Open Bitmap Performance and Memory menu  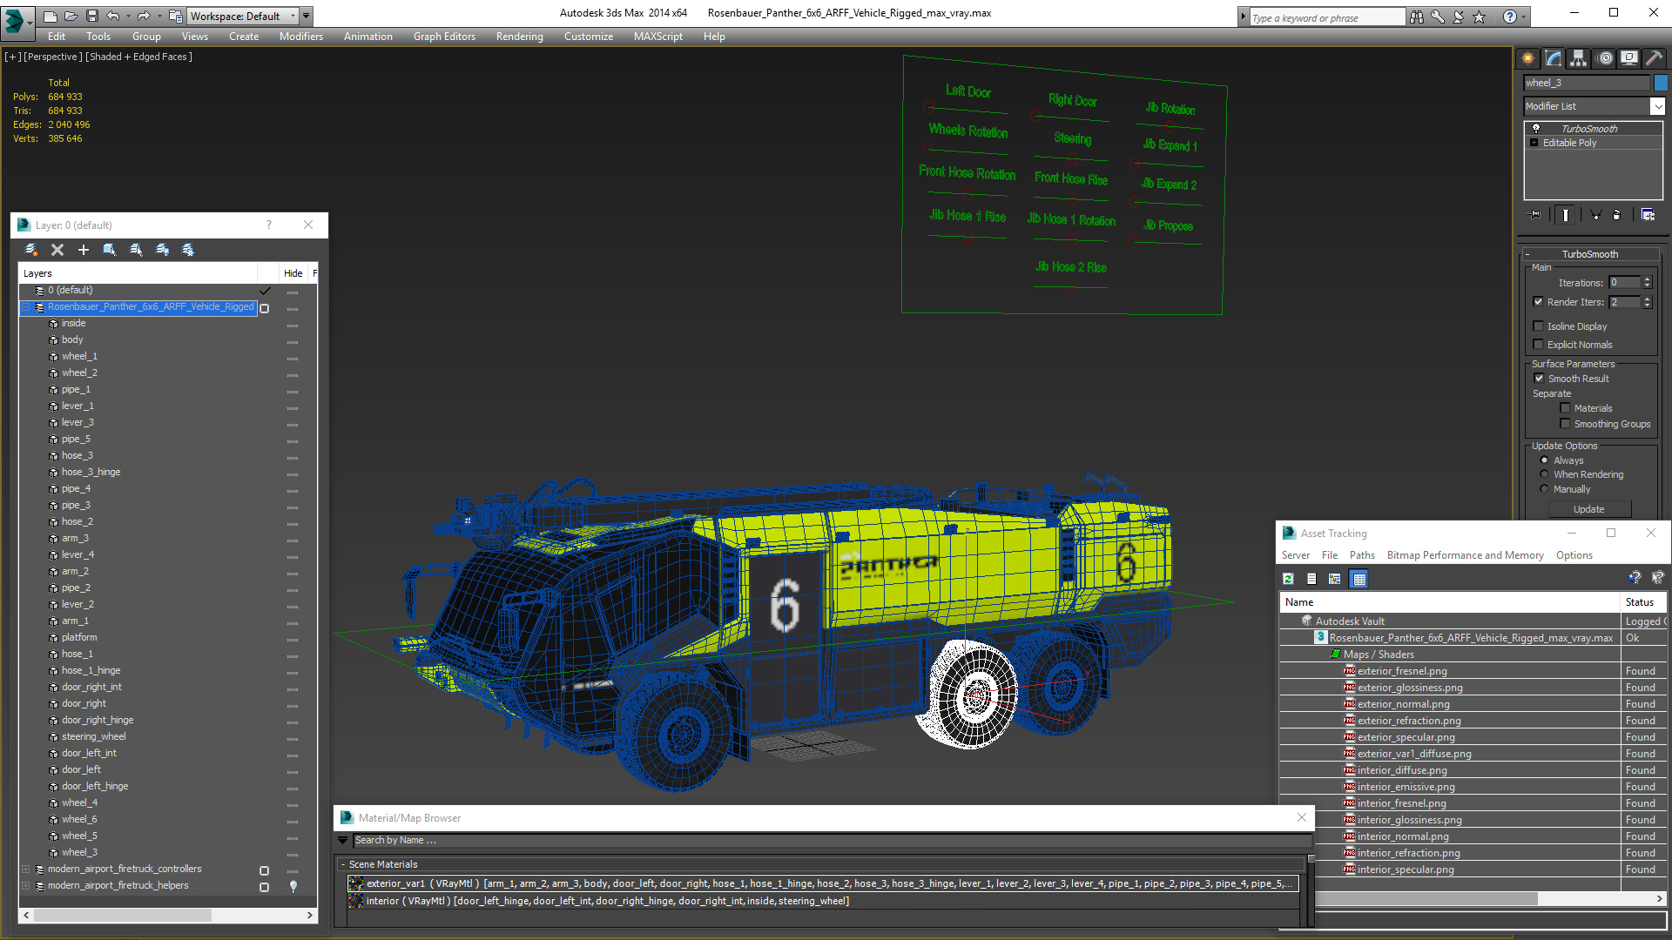[1465, 555]
